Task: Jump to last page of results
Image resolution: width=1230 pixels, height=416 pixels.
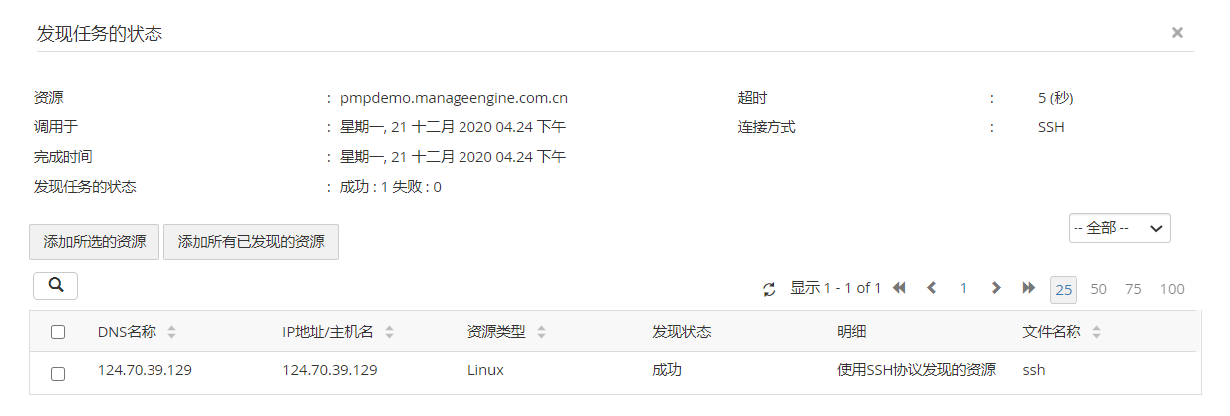Action: (x=1029, y=288)
